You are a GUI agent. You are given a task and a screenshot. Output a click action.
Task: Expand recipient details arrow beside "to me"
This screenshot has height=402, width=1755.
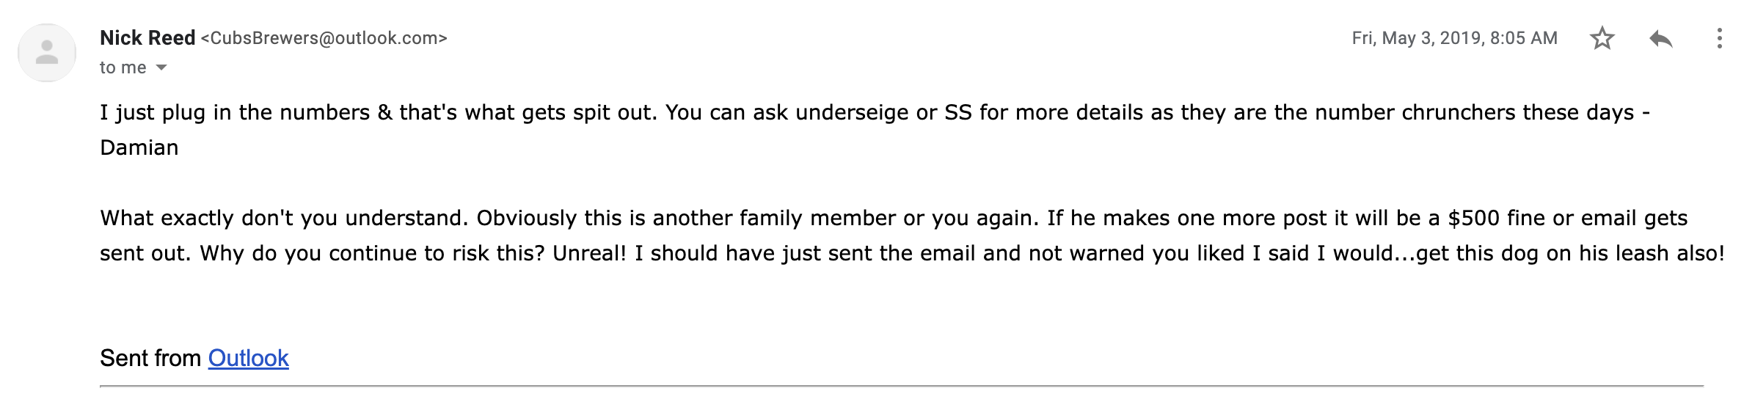[x=162, y=67]
